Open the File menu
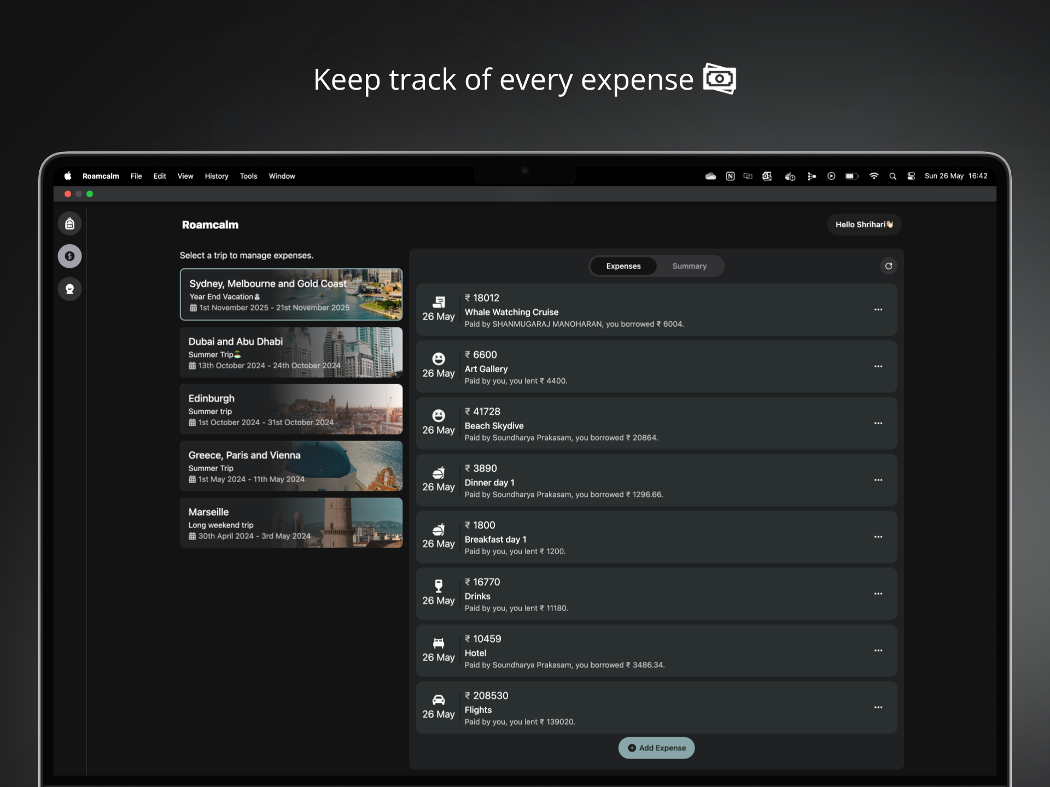The width and height of the screenshot is (1050, 787). pos(136,176)
